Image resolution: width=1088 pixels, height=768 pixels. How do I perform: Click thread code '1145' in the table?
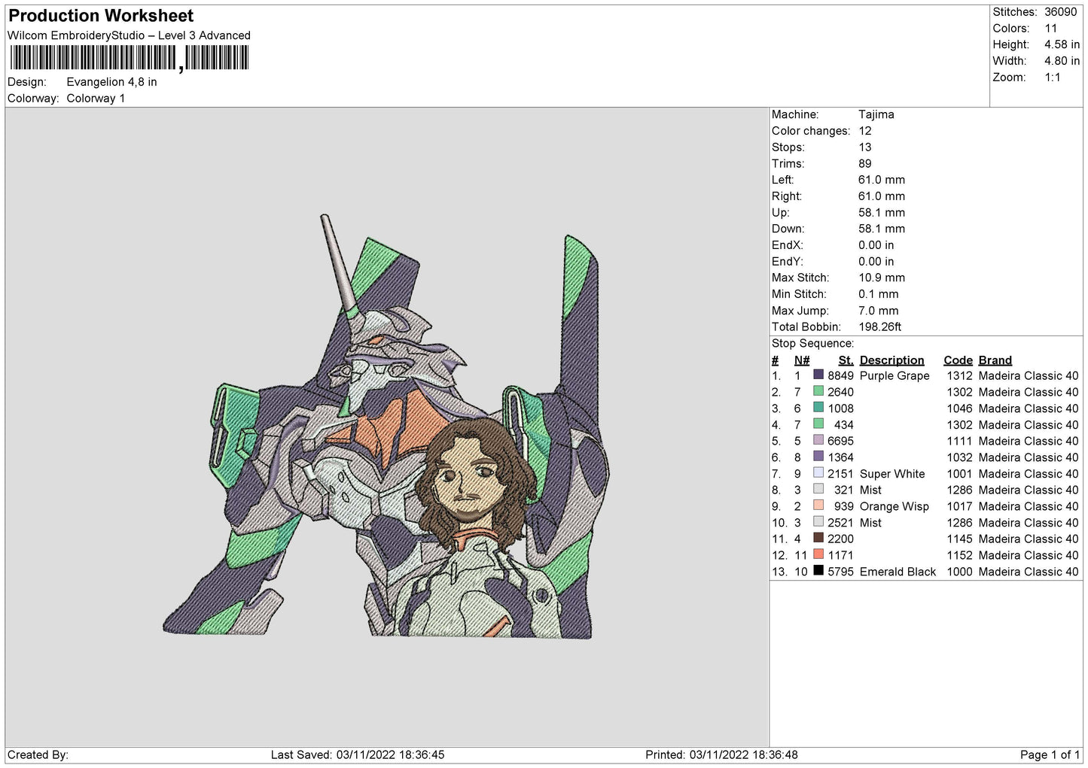959,539
